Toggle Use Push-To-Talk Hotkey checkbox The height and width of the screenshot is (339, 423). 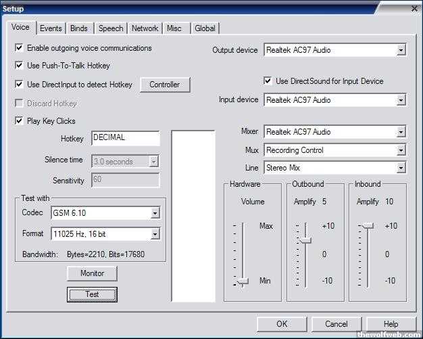coord(19,66)
